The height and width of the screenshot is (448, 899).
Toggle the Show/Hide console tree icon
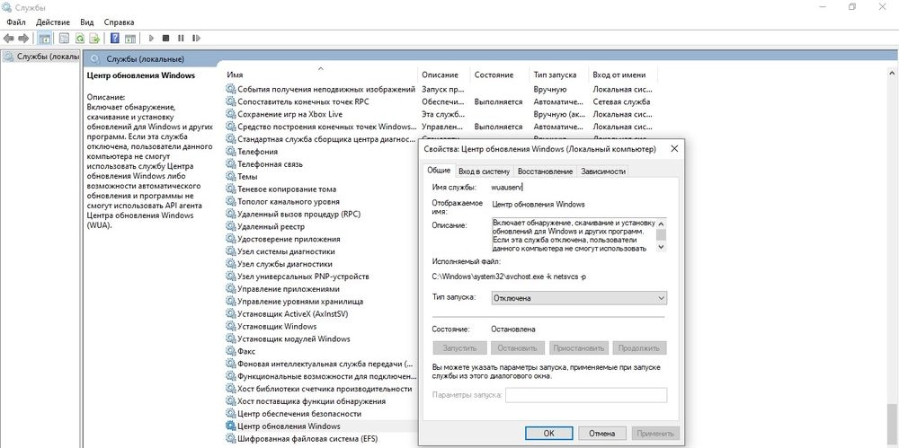pos(44,39)
